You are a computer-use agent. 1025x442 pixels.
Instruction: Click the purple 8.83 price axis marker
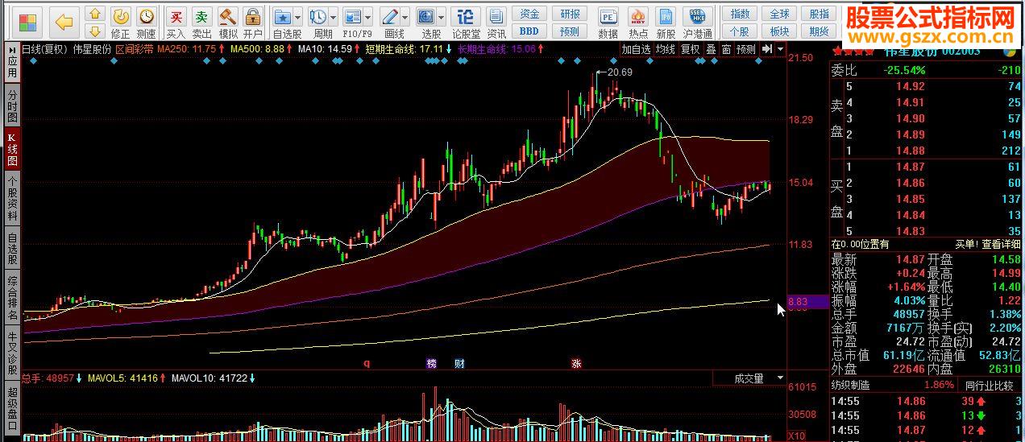click(806, 302)
